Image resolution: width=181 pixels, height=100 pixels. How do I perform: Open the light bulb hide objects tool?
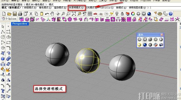pyautogui.click(x=117, y=14)
